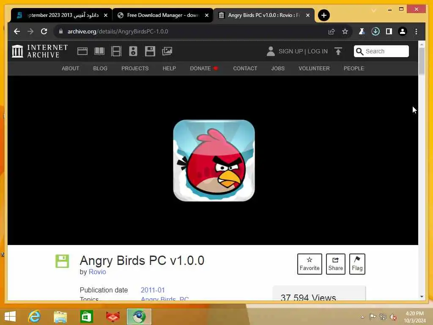Click the 2011-01 publication date link
Screen dimensions: 433x325
[153, 290]
